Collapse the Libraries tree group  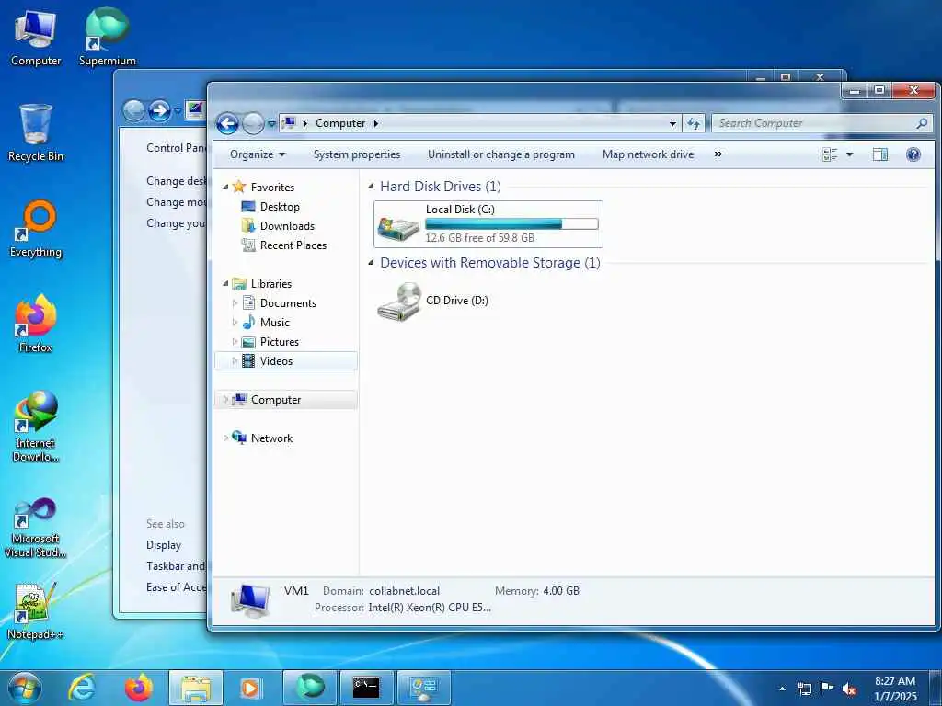tap(226, 283)
